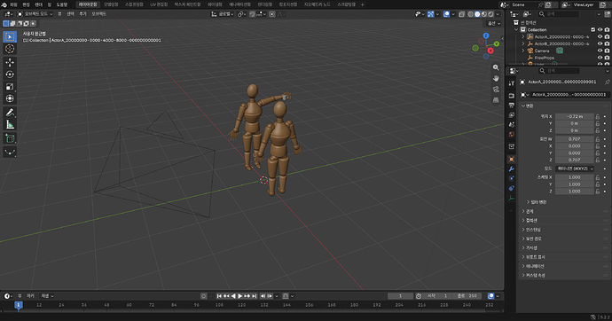Expand ActorA tree row in outliner
This screenshot has width=612, height=321.
tap(523, 36)
